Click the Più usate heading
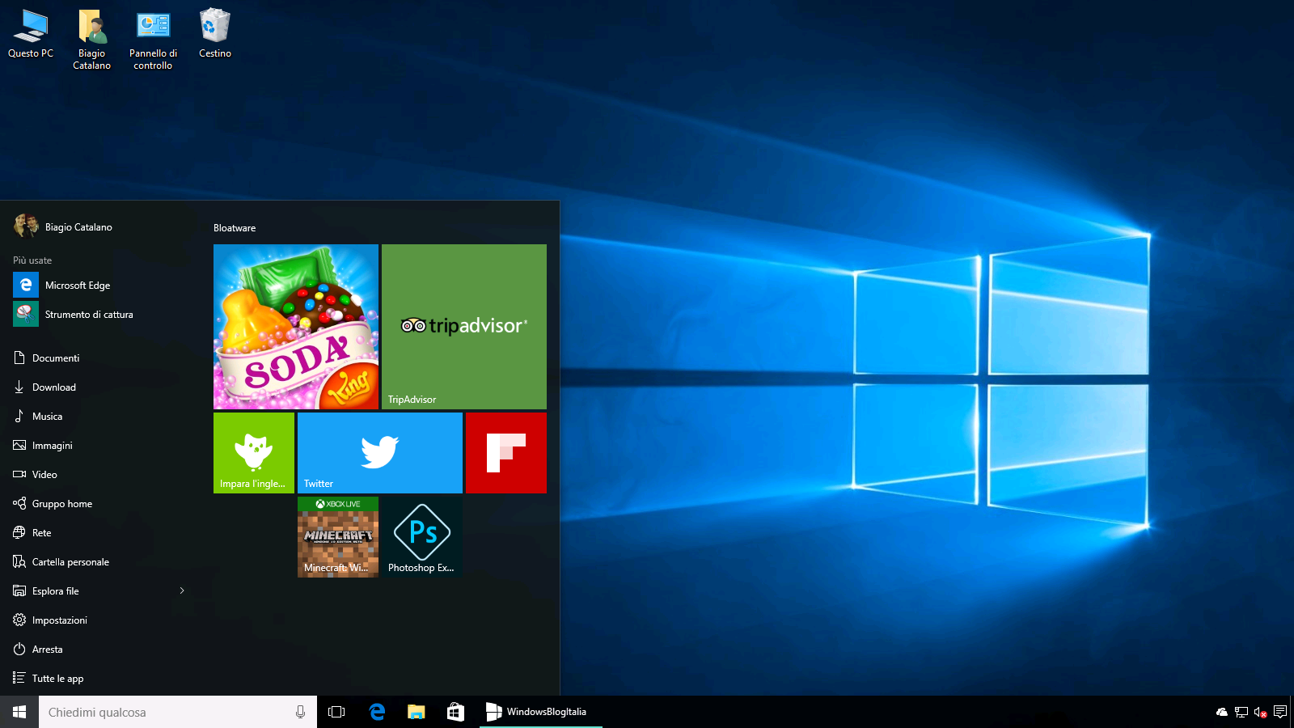The height and width of the screenshot is (728, 1294). click(32, 260)
